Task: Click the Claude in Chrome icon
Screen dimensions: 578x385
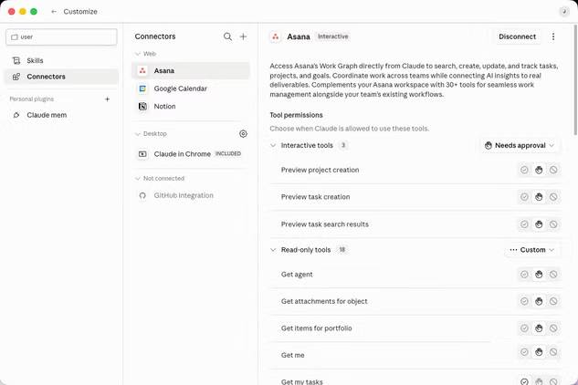Action: 142,154
